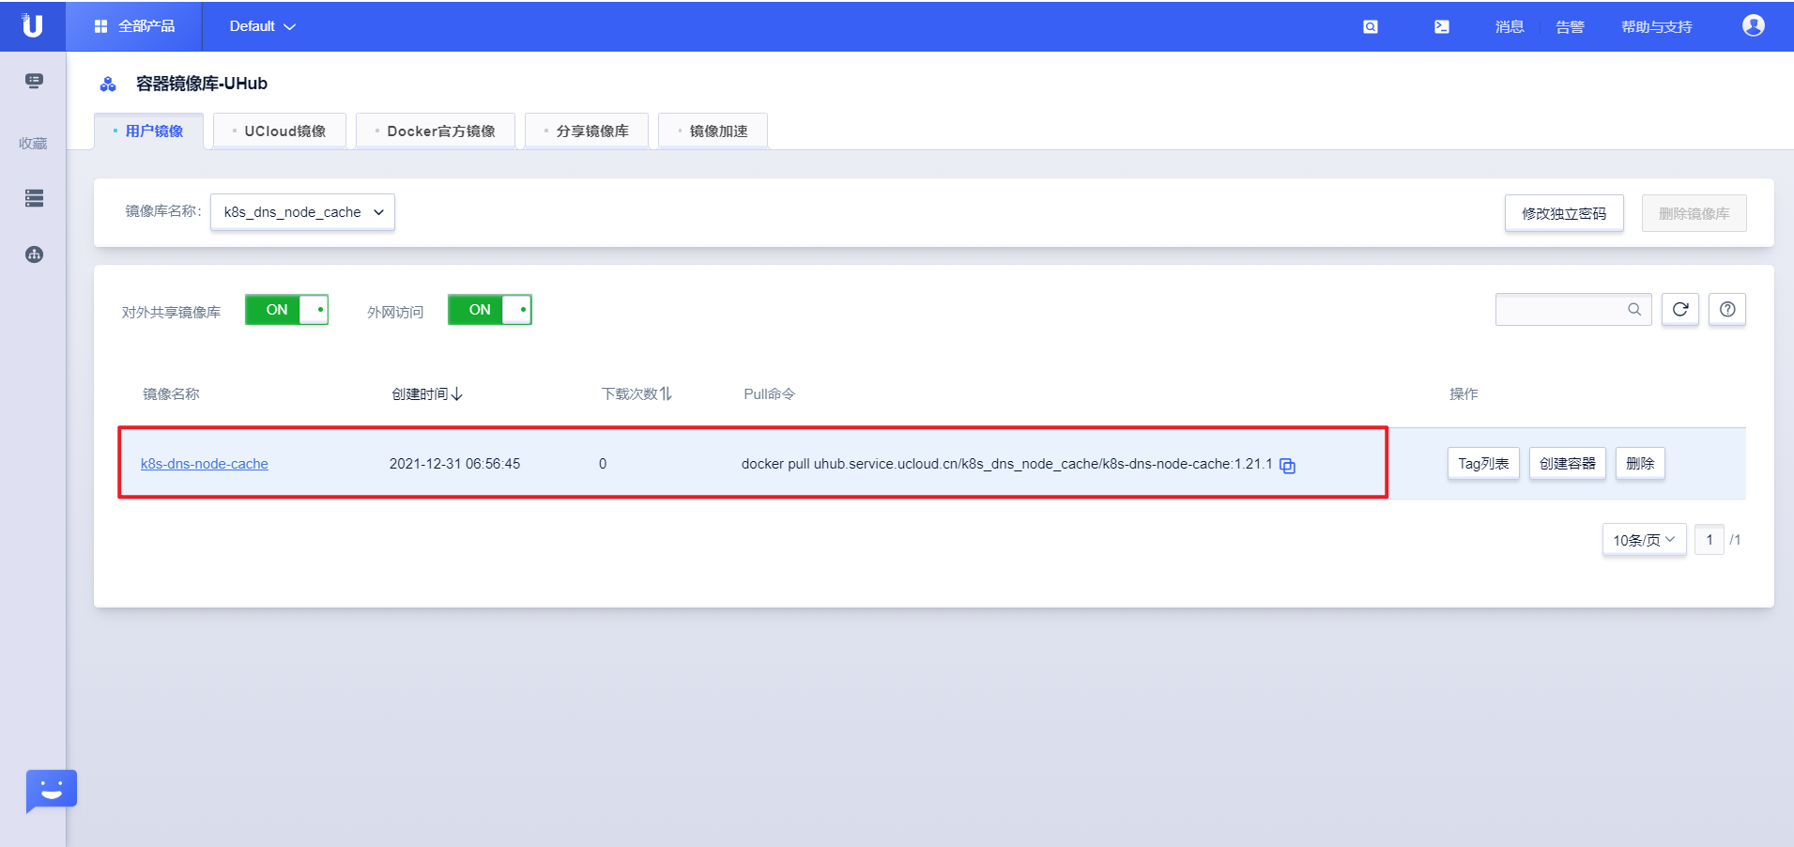Sort by 下载次数 column
Image resolution: width=1794 pixels, height=847 pixels.
click(x=636, y=394)
